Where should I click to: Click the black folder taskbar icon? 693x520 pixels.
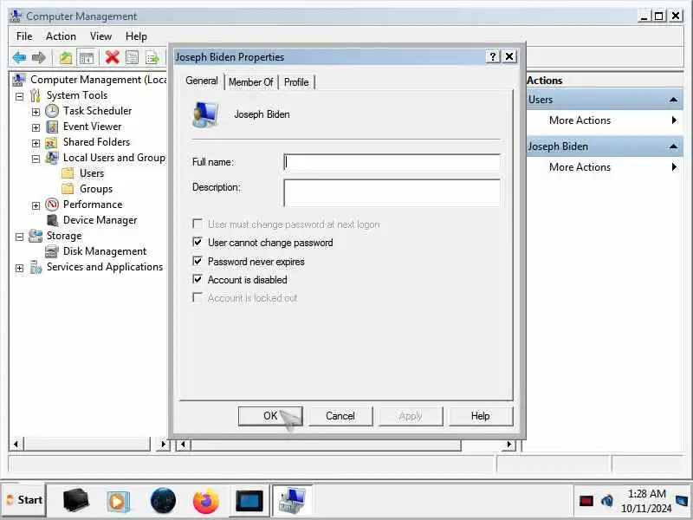(75, 501)
